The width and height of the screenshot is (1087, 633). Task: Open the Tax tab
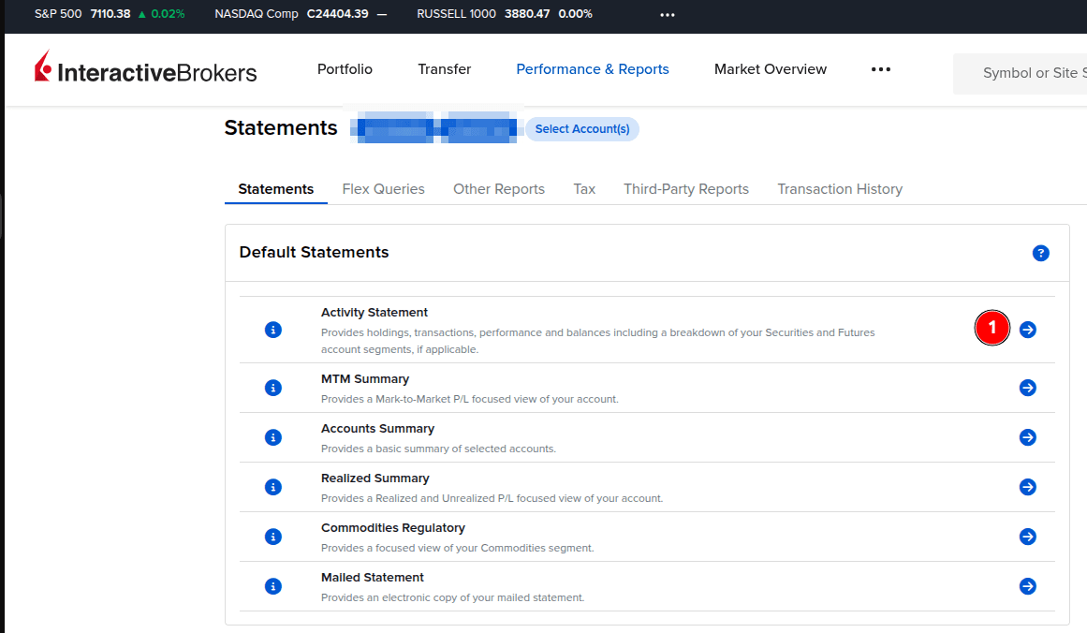tap(584, 189)
